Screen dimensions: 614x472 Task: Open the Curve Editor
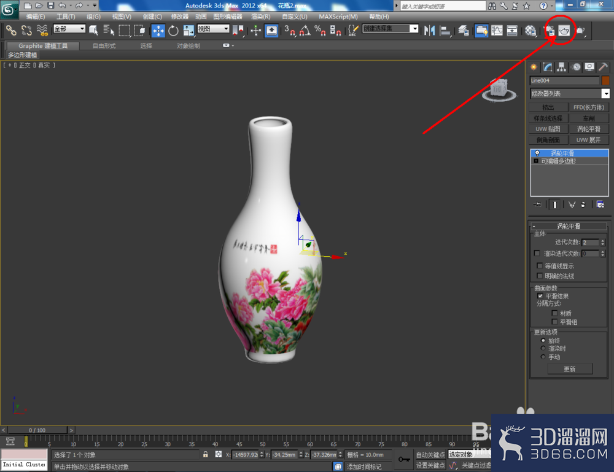click(x=497, y=31)
